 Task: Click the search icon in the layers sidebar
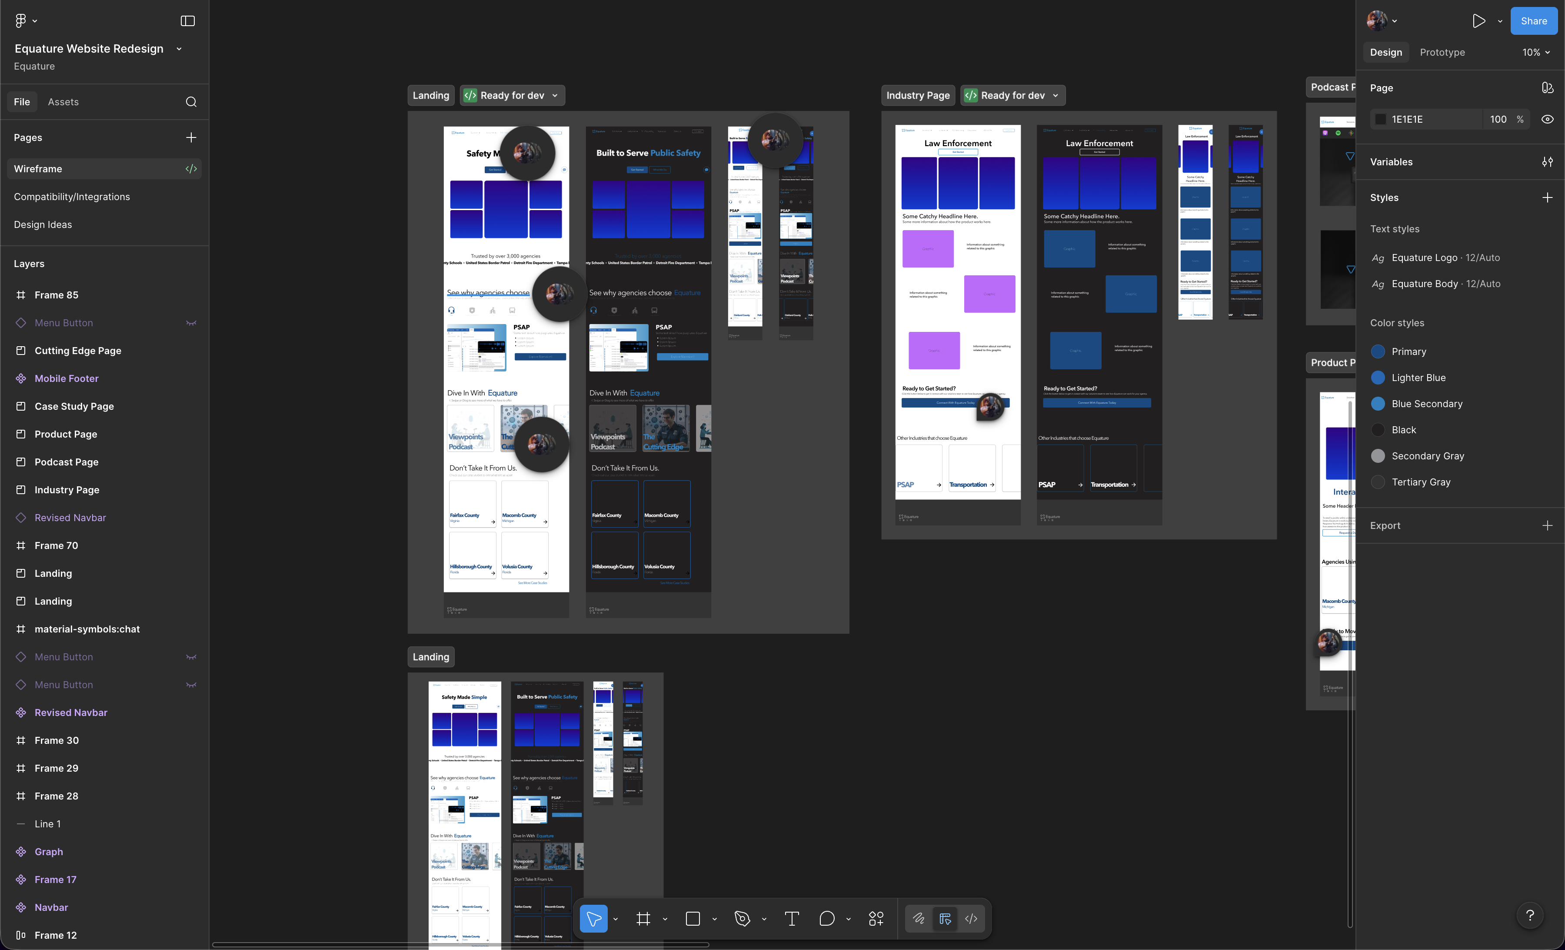191,101
